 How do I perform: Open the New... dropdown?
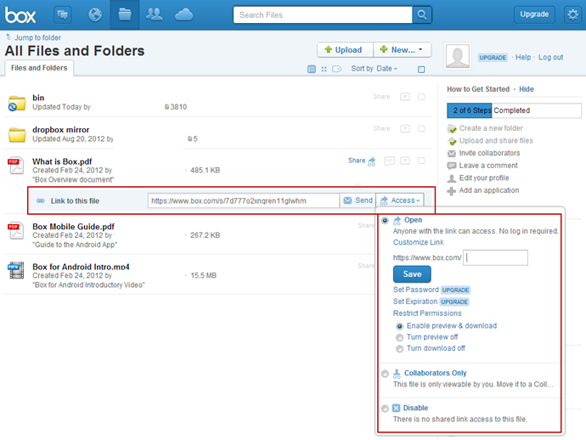402,50
